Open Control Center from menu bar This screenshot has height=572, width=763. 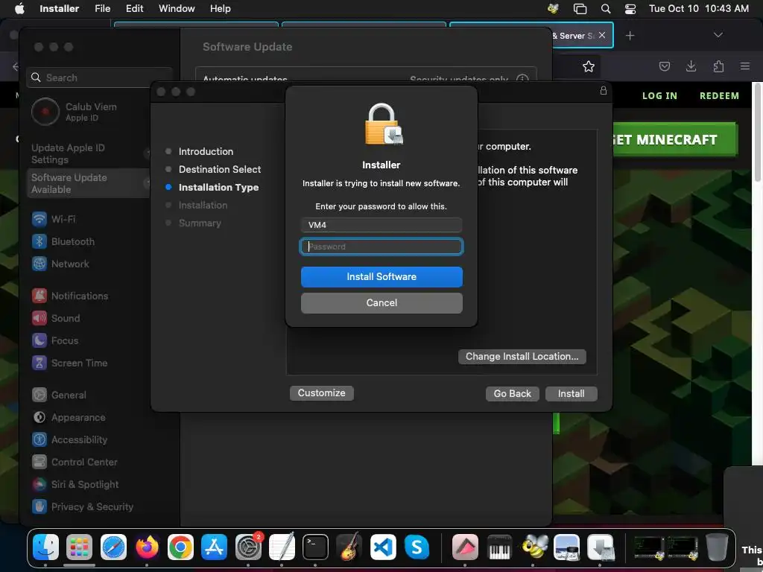[630, 8]
